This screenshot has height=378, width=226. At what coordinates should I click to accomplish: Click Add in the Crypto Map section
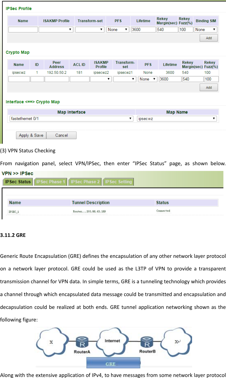coord(209,87)
